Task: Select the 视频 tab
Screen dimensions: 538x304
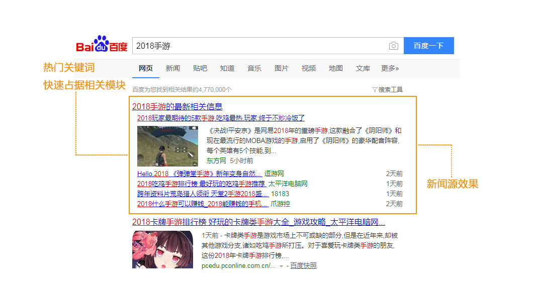Action: coord(309,69)
